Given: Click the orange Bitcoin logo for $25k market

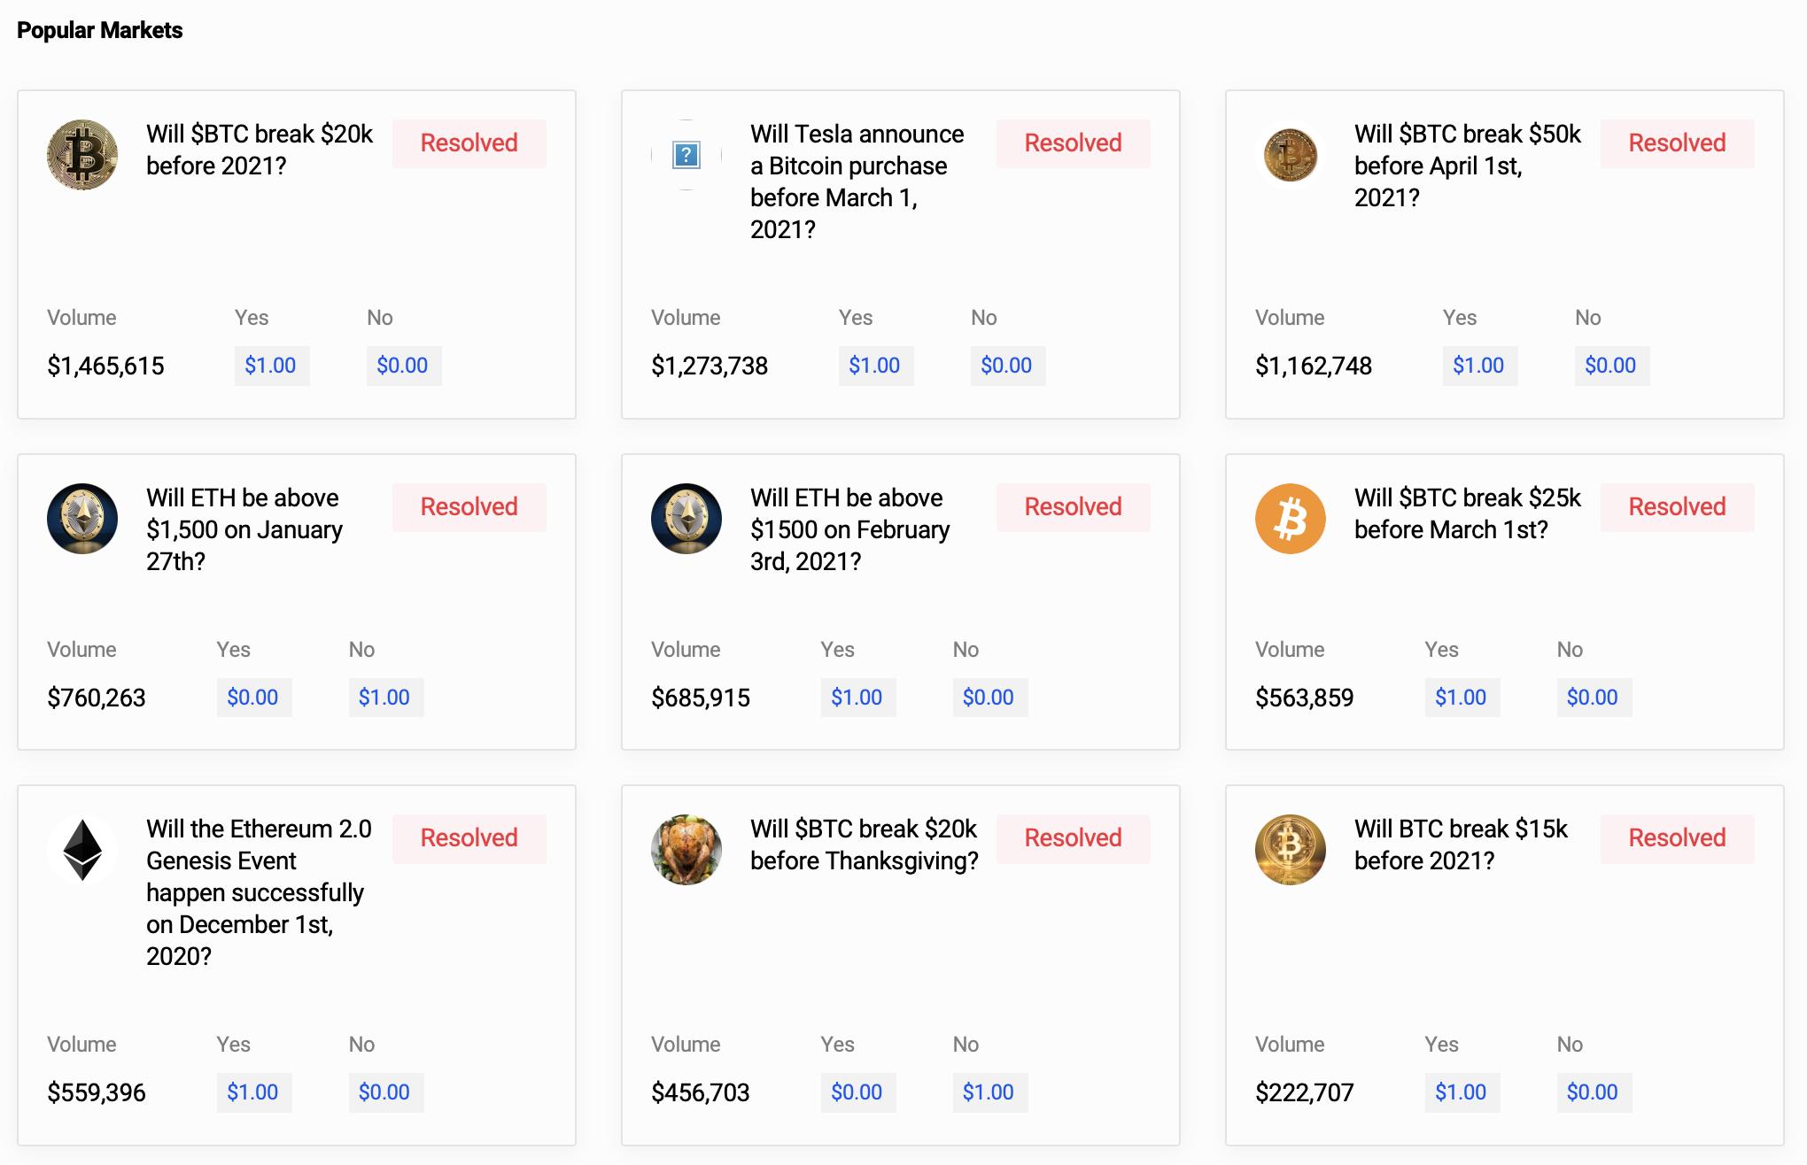Looking at the screenshot, I should coord(1291,519).
